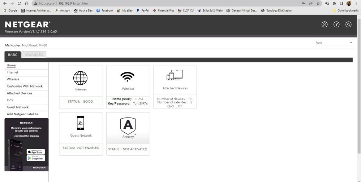The height and width of the screenshot is (182, 361).
Task: Open the Chrome profile avatar
Action: (x=349, y=4)
